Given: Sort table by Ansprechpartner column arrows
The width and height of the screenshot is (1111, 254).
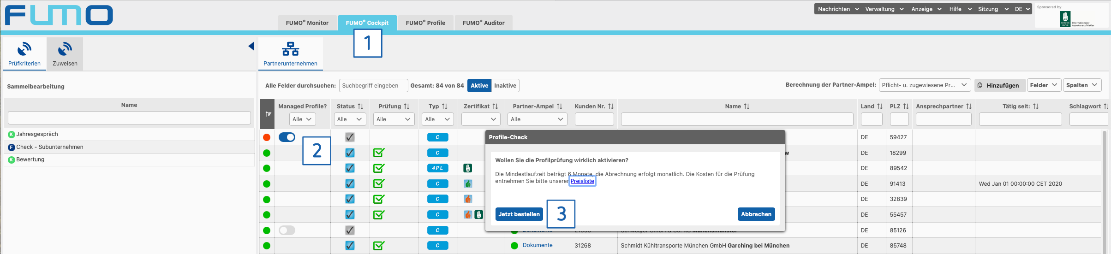Looking at the screenshot, I should point(968,106).
